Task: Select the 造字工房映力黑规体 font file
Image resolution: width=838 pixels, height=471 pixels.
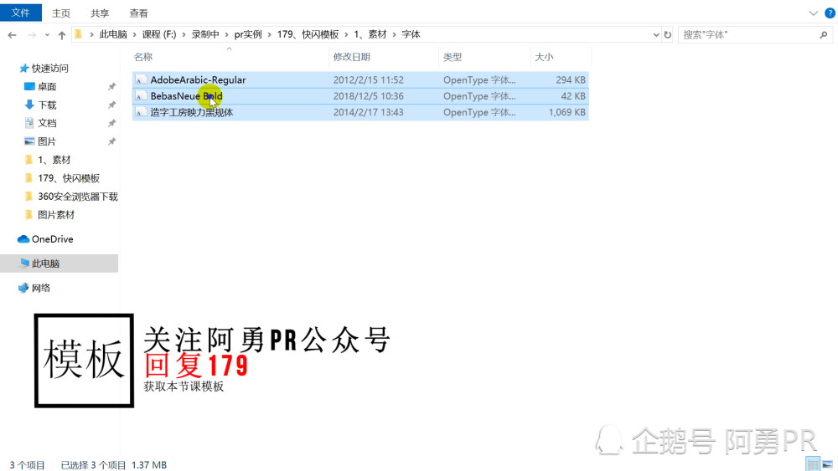Action: click(x=360, y=112)
